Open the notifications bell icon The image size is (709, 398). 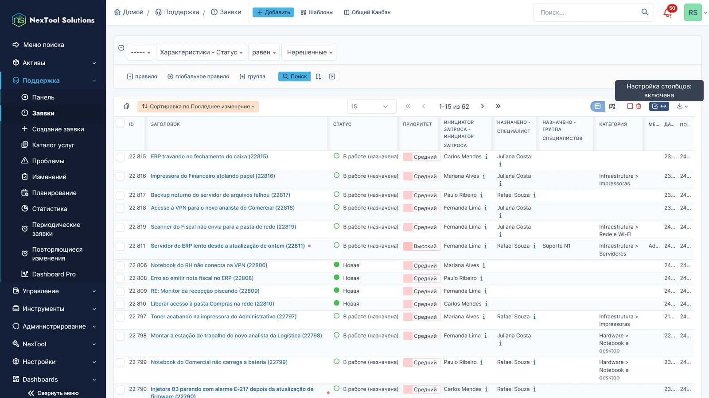coord(668,12)
